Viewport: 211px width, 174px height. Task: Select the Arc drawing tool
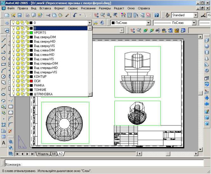tap(3, 70)
